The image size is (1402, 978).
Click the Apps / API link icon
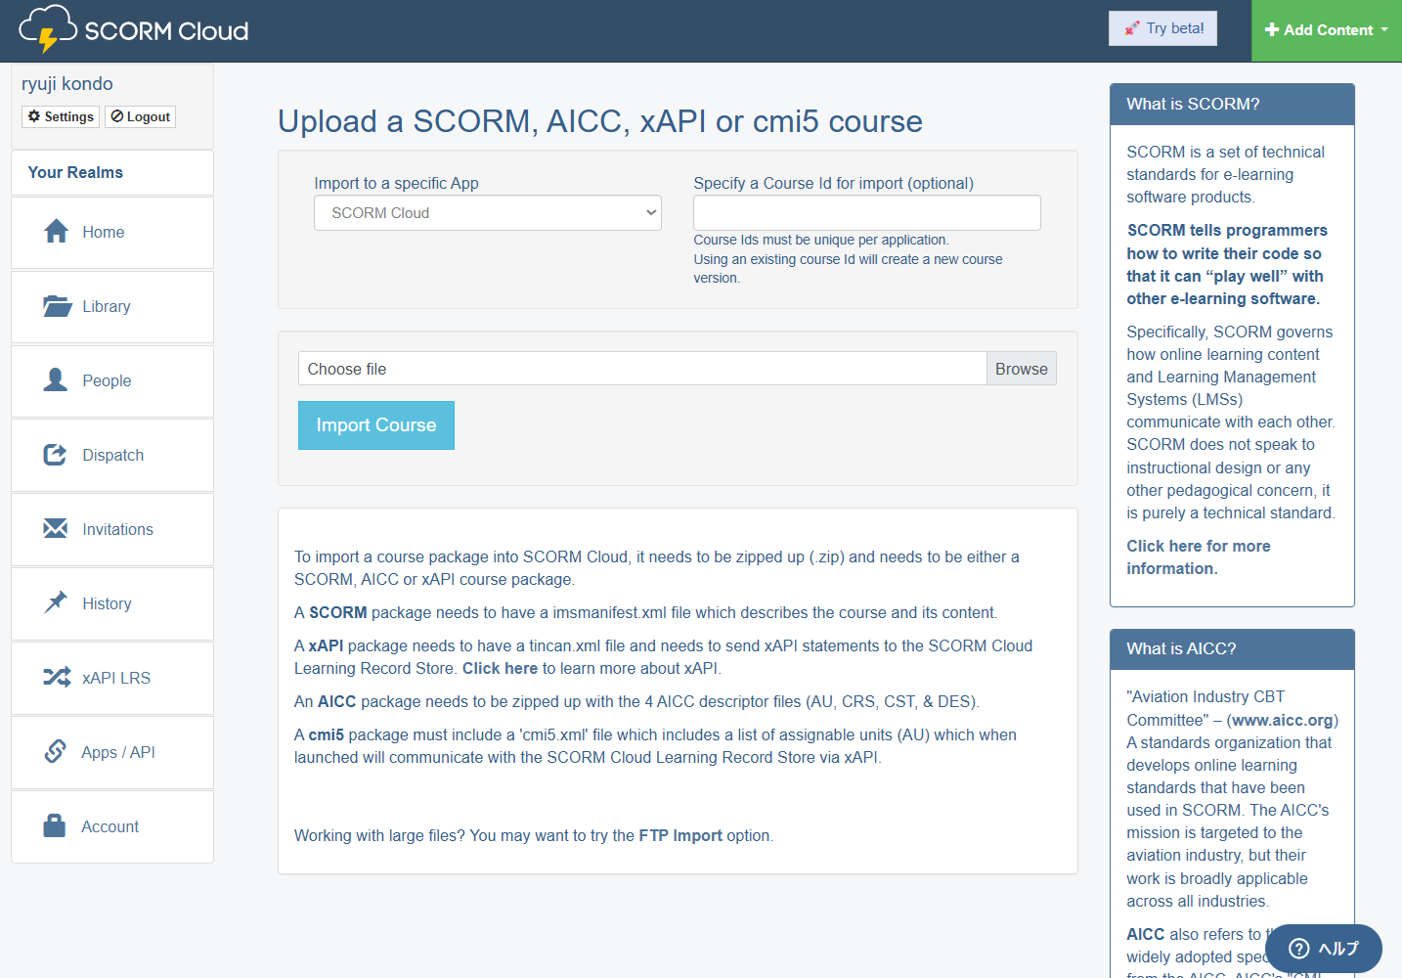[56, 752]
